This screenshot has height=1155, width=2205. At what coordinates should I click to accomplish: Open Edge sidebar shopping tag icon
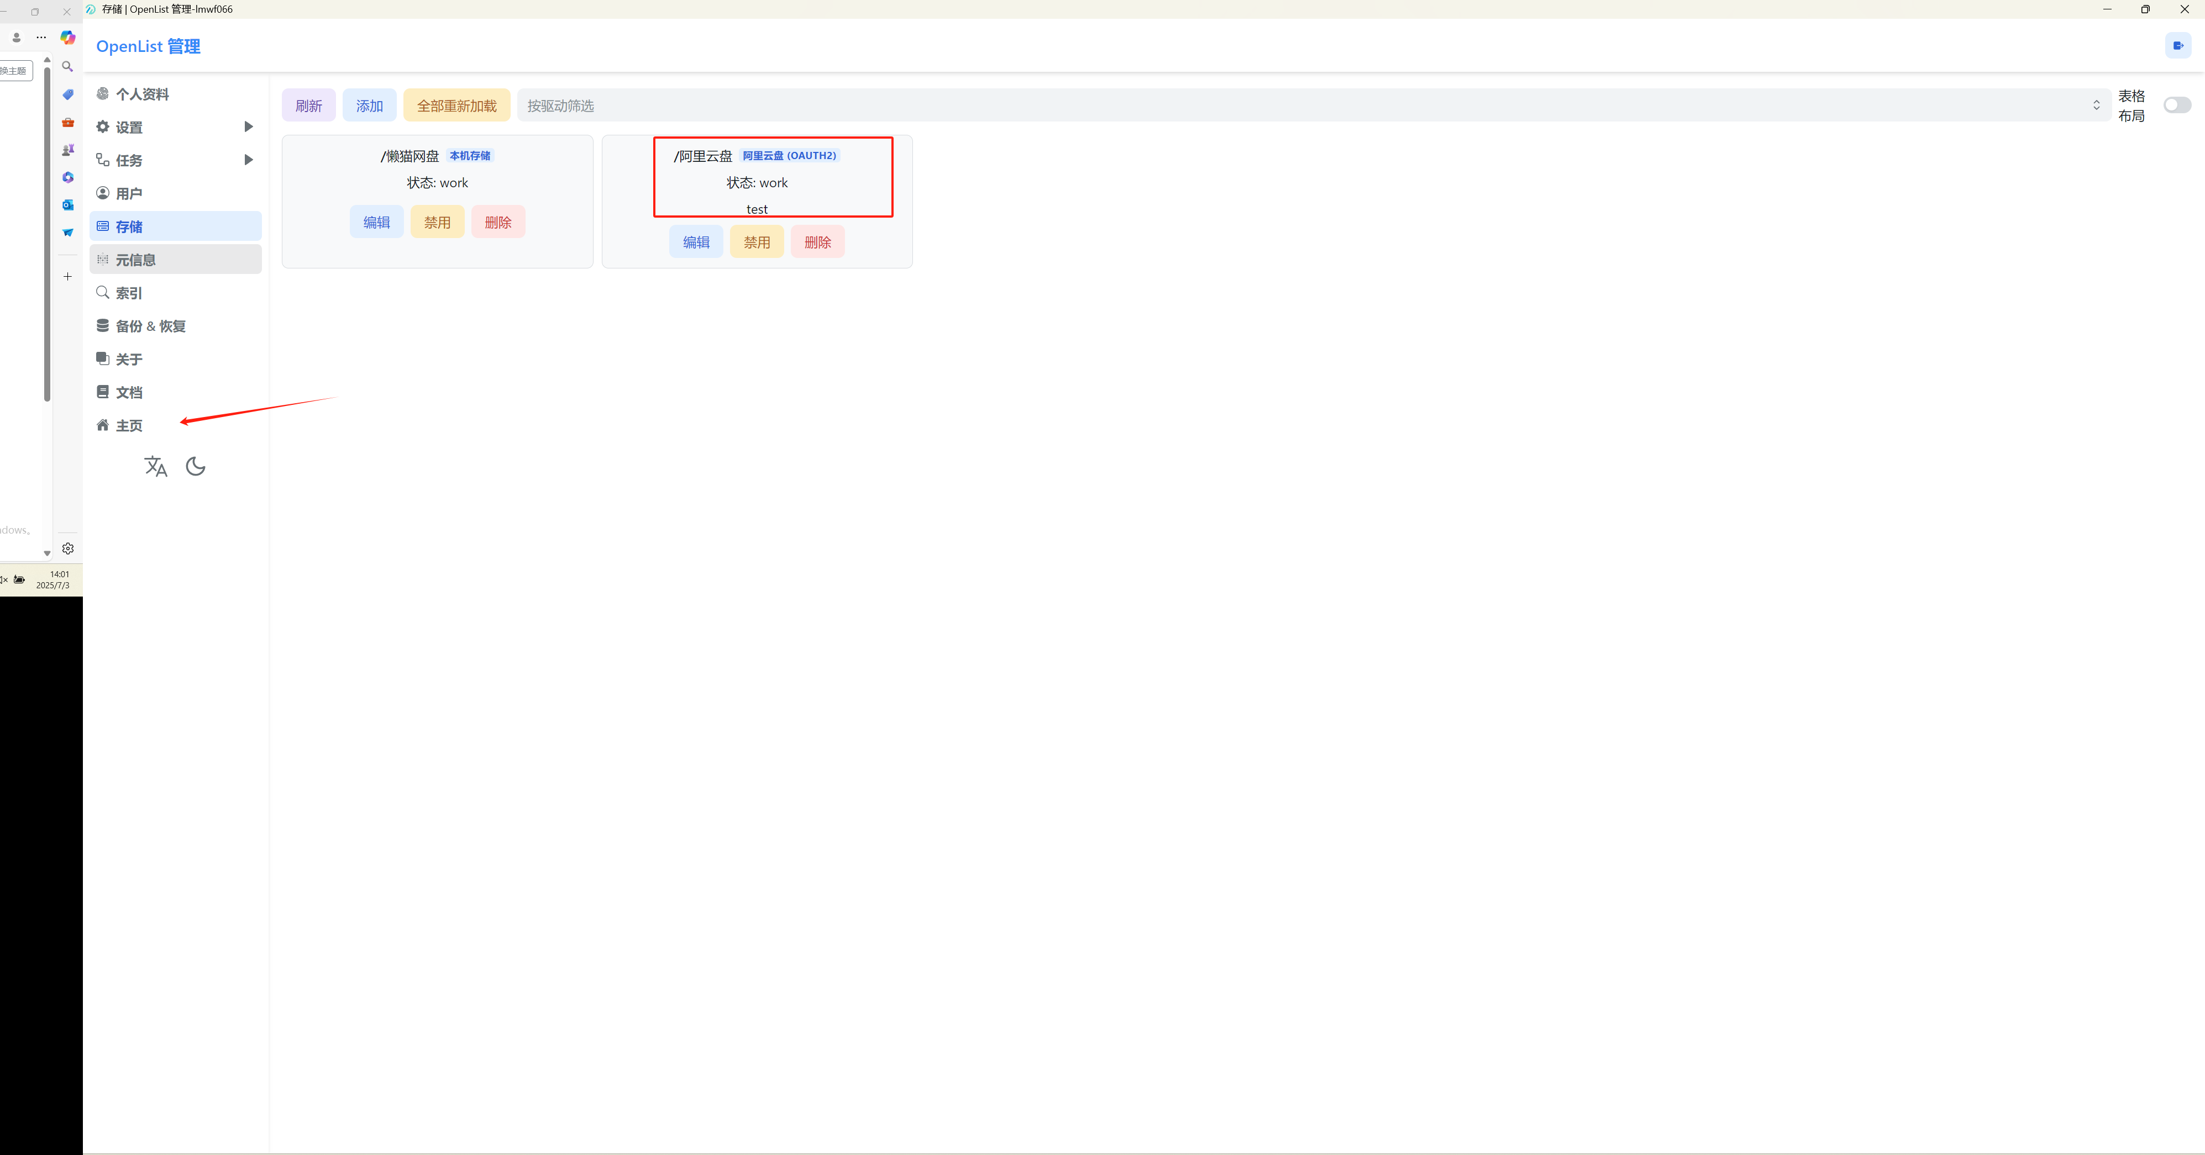[x=67, y=94]
